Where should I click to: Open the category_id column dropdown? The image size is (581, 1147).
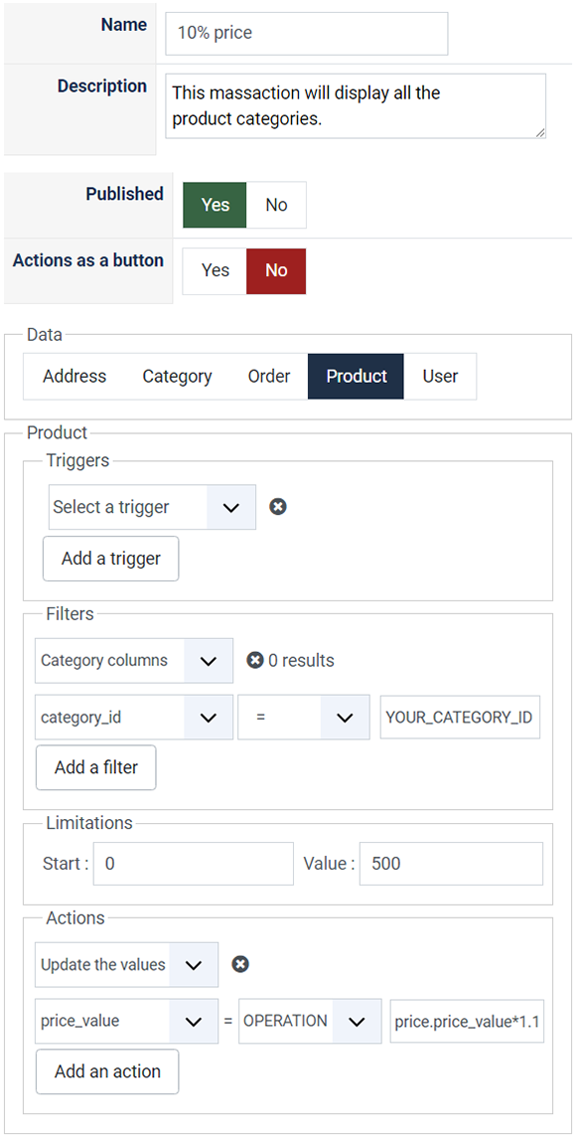click(134, 718)
